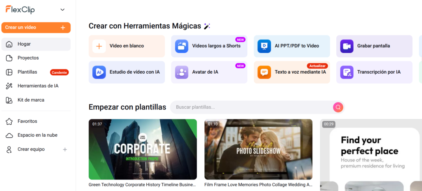
Task: Click the plus icon in Crear un vídeo
Action: click(63, 28)
